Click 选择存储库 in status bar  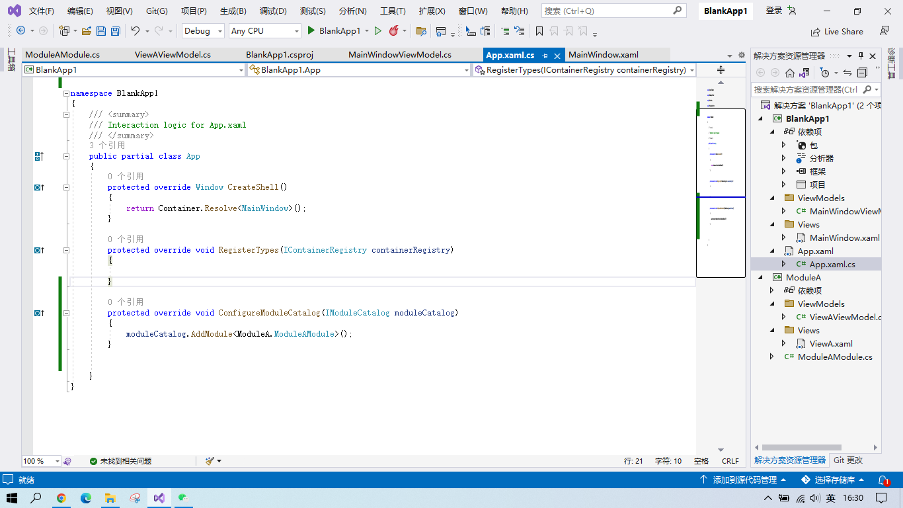834,480
